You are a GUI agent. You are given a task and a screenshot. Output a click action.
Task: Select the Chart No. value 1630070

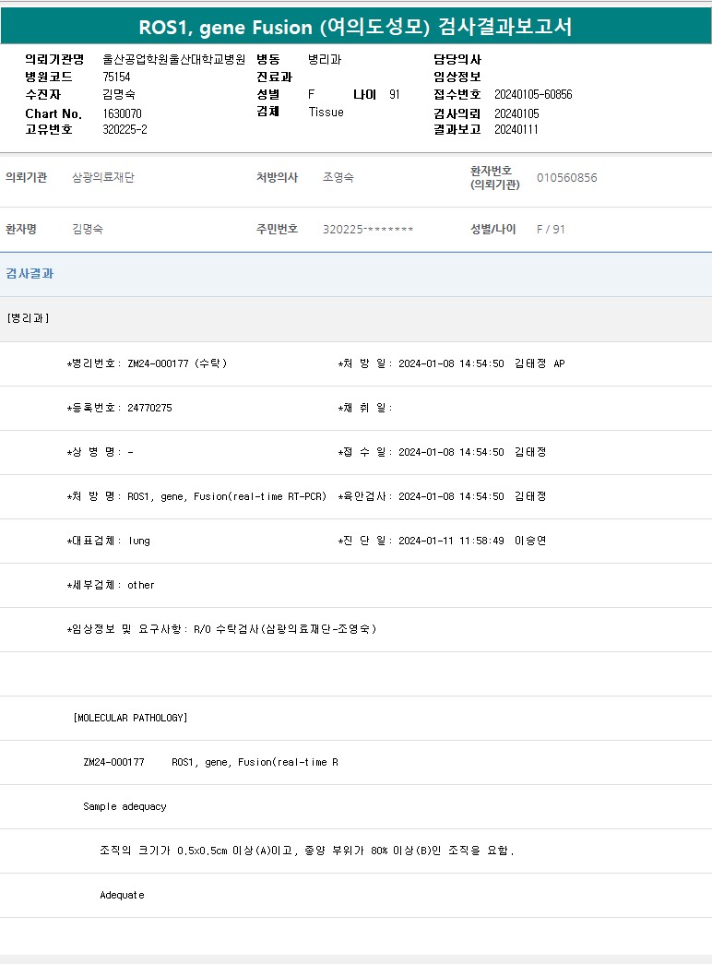pos(123,113)
